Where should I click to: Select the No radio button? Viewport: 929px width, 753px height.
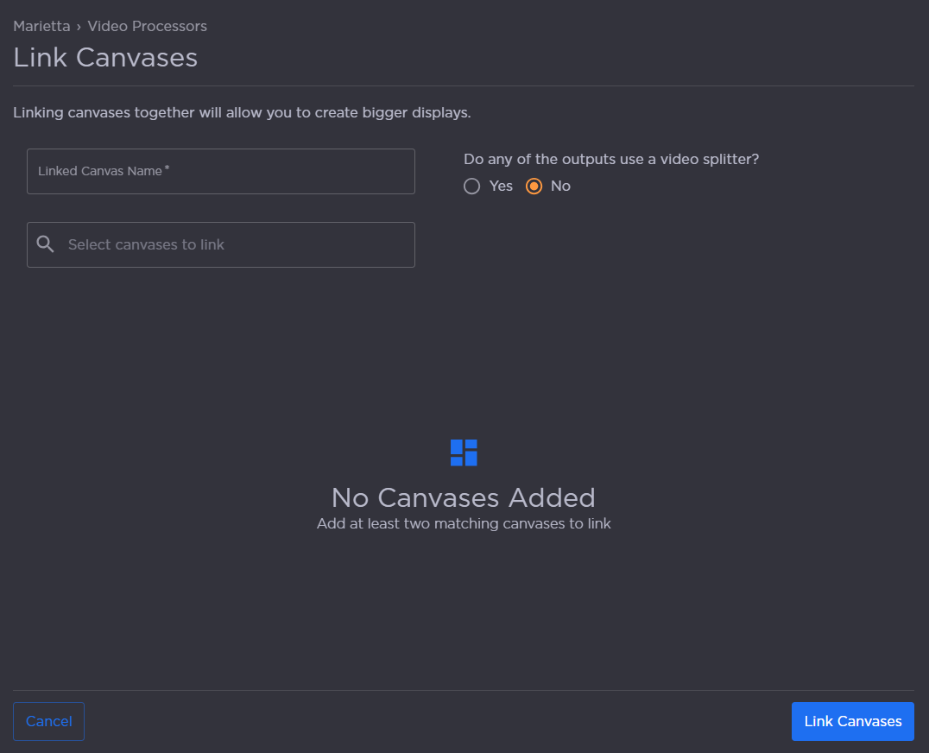click(x=534, y=187)
